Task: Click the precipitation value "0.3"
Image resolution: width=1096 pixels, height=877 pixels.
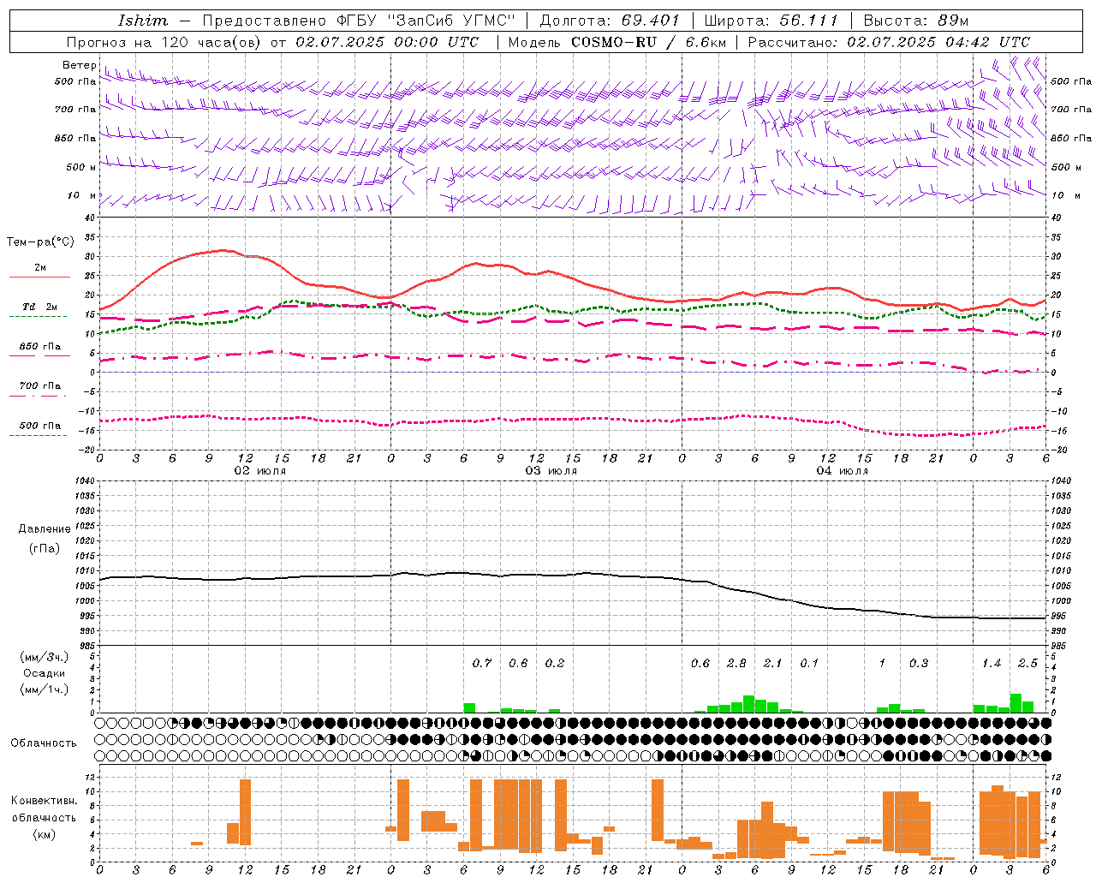Action: point(919,663)
